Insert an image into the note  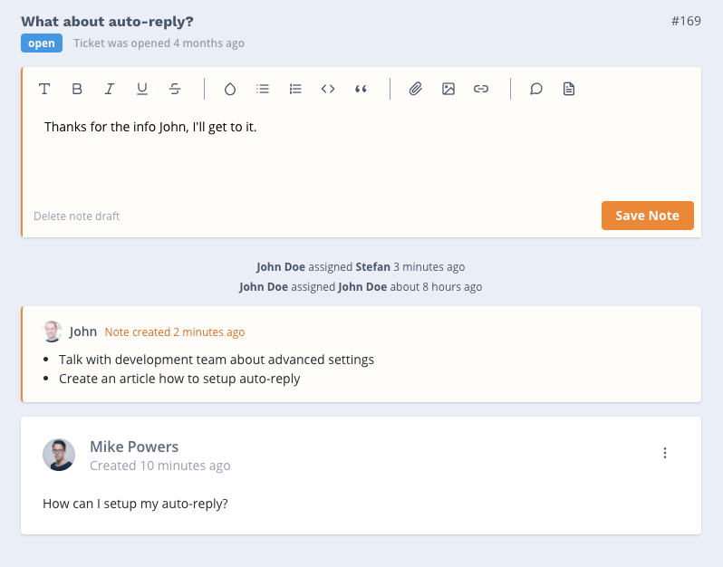pyautogui.click(x=448, y=89)
